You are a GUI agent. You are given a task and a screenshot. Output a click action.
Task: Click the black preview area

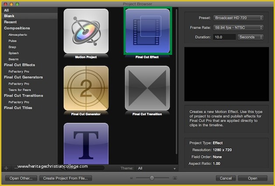(226, 74)
